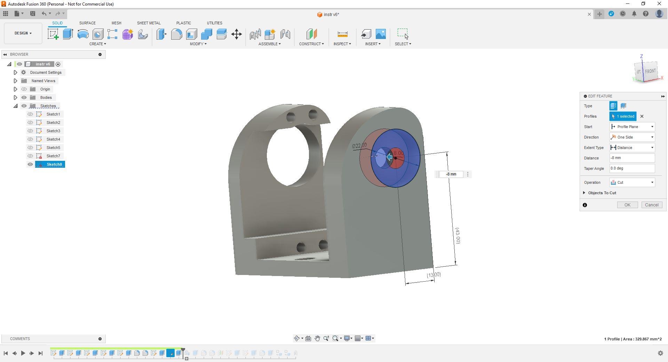Switch to the UTILITIES tab
The image size is (668, 362).
214,23
